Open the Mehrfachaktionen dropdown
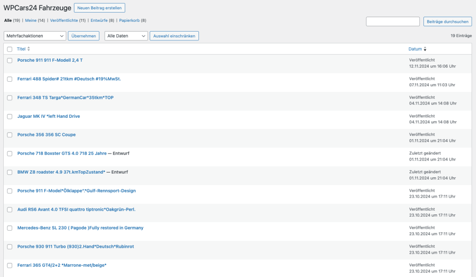 tap(35, 36)
